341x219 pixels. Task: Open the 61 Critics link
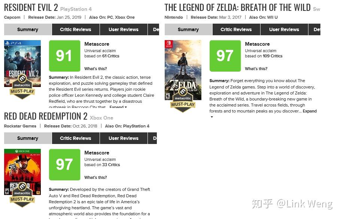111,56
